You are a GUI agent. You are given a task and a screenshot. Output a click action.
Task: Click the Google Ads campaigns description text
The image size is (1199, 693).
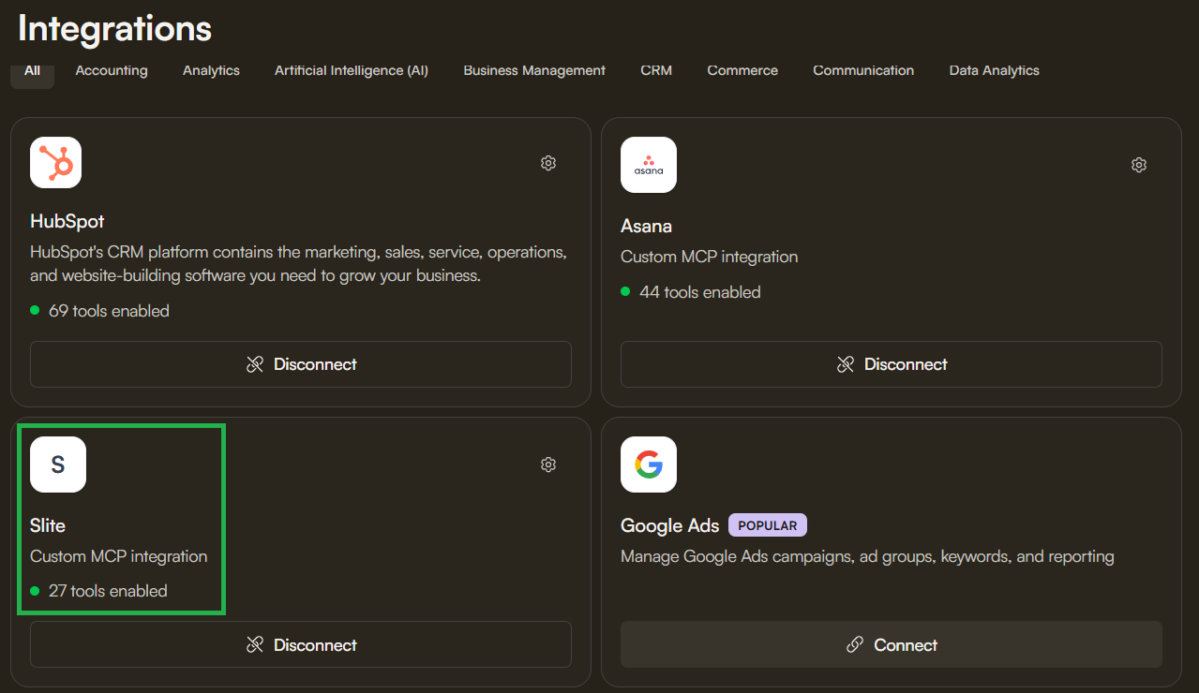tap(867, 556)
